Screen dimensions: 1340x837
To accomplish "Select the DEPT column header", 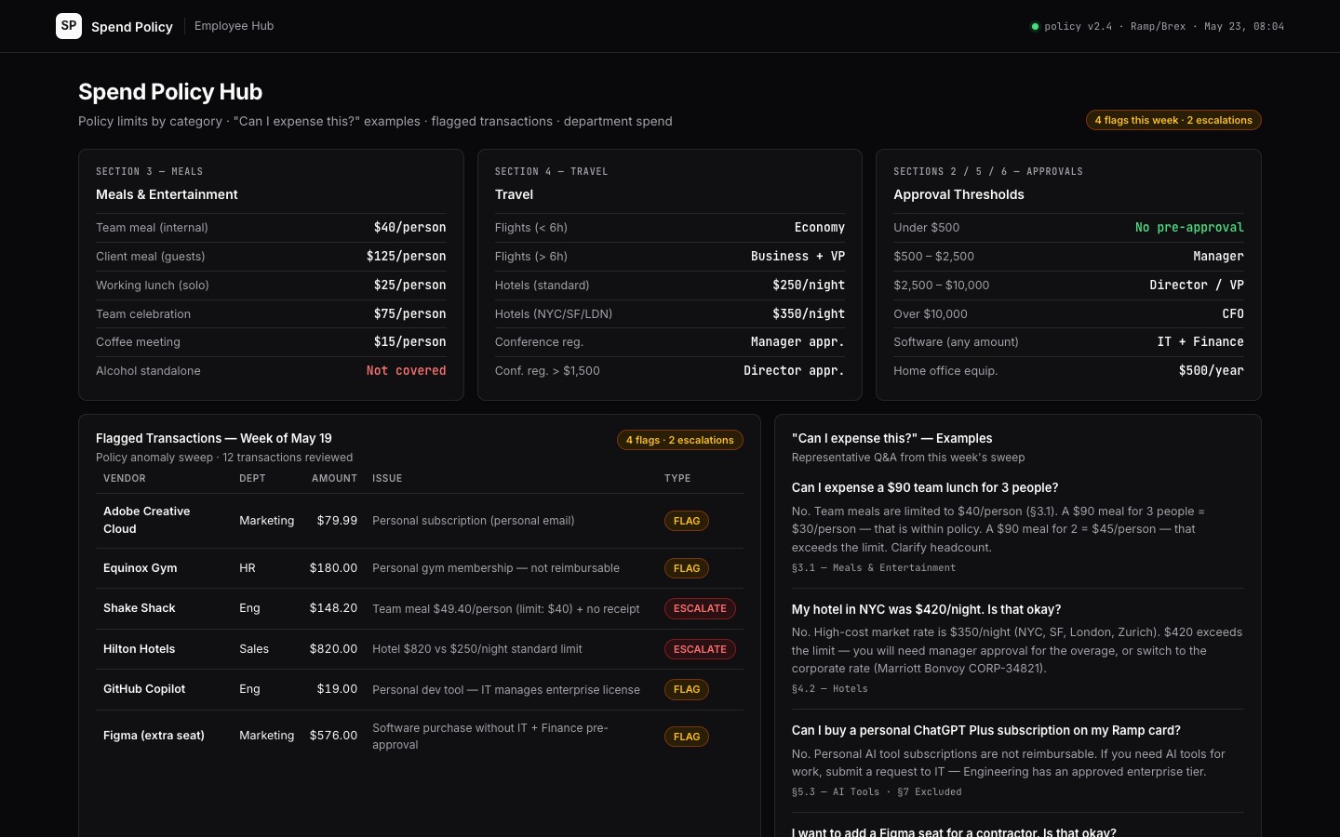I will [252, 478].
